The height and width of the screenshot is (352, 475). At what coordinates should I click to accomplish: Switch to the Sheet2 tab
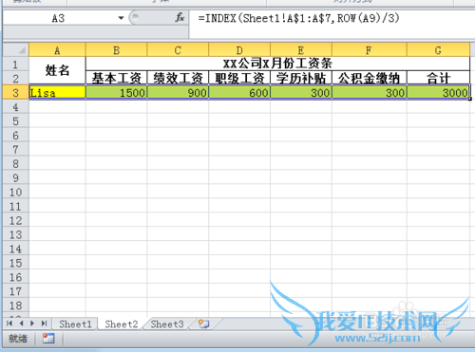pyautogui.click(x=122, y=324)
